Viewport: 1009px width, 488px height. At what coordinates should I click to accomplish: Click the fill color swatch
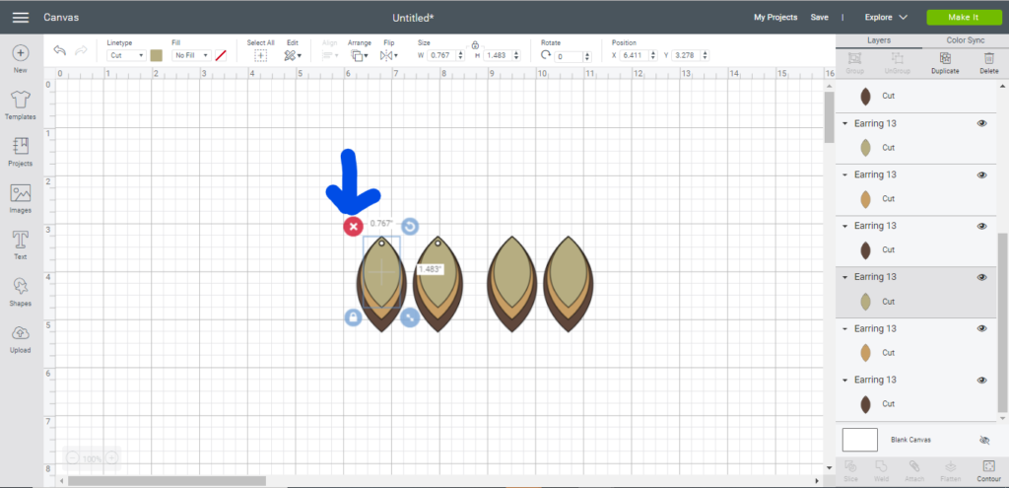pyautogui.click(x=221, y=56)
